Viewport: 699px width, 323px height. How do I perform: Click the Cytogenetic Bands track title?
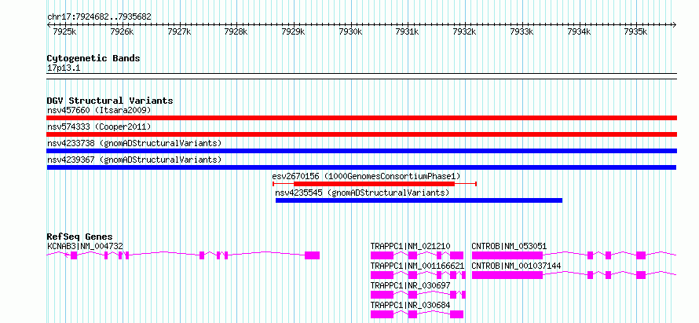pos(93,58)
